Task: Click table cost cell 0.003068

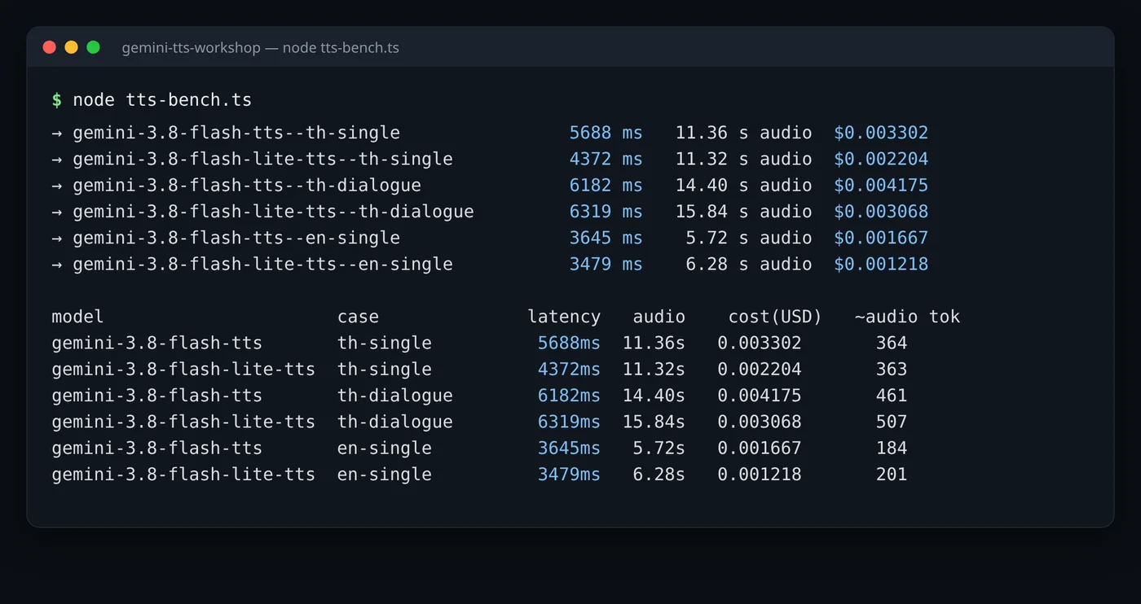Action: pos(760,422)
